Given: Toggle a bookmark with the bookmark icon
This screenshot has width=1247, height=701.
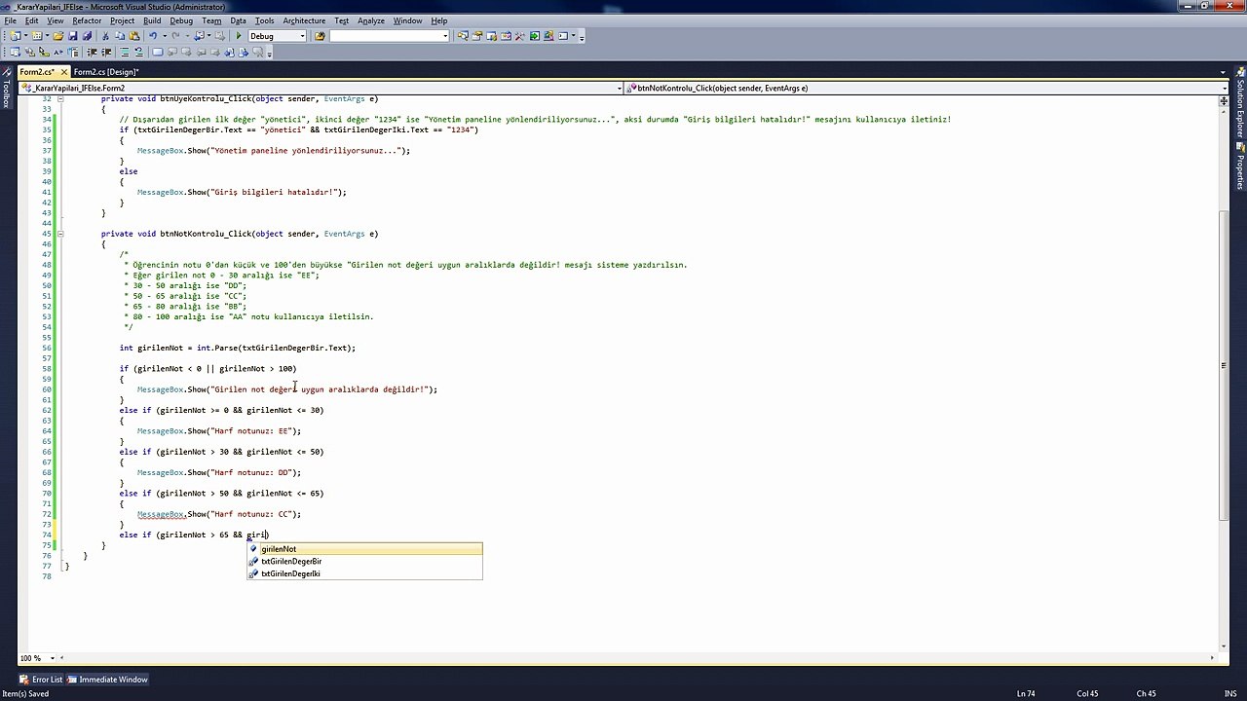Looking at the screenshot, I should pyautogui.click(x=158, y=52).
